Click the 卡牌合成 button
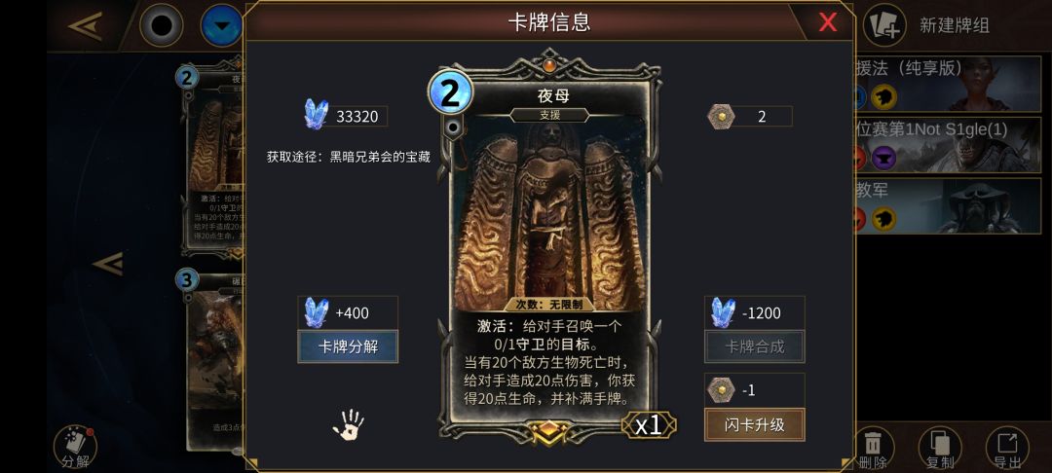The width and height of the screenshot is (1052, 473). pos(755,346)
